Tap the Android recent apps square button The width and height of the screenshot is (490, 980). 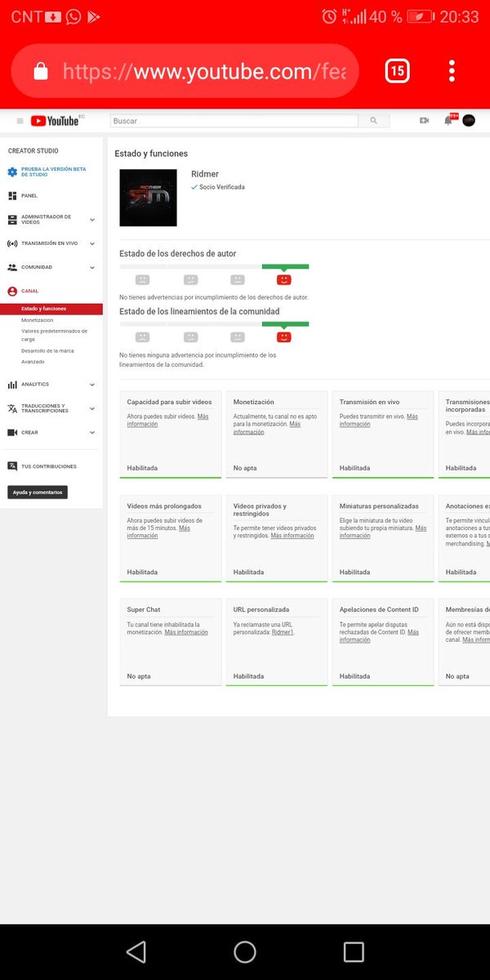pyautogui.click(x=354, y=951)
